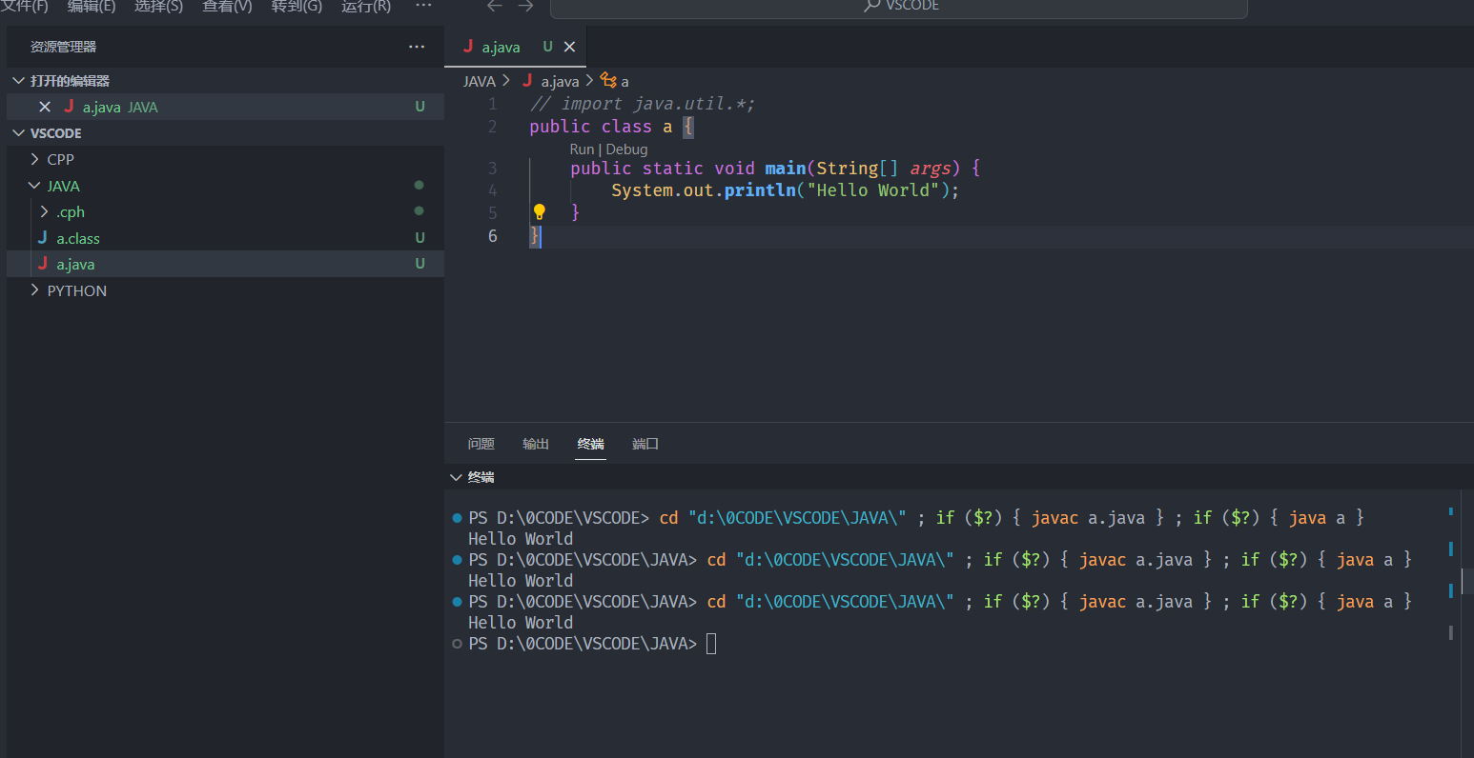Close a.java in open editors list
Image resolution: width=1474 pixels, height=758 pixels.
click(x=45, y=107)
